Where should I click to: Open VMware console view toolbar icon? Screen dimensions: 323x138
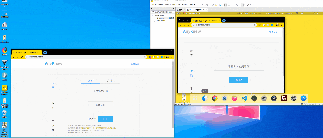click(243, 5)
